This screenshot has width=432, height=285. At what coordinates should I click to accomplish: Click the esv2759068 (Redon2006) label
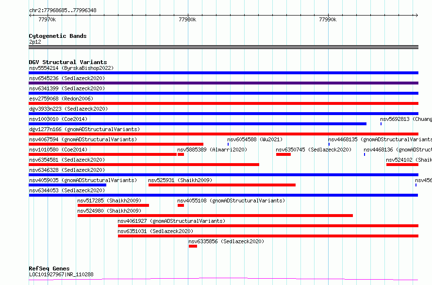click(x=61, y=99)
